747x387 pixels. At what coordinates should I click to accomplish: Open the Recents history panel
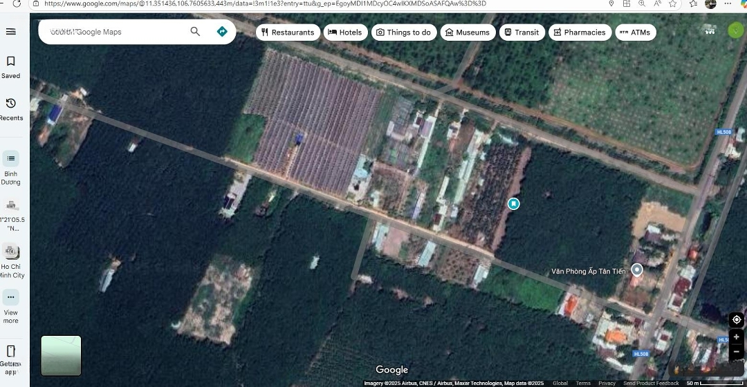(10, 109)
